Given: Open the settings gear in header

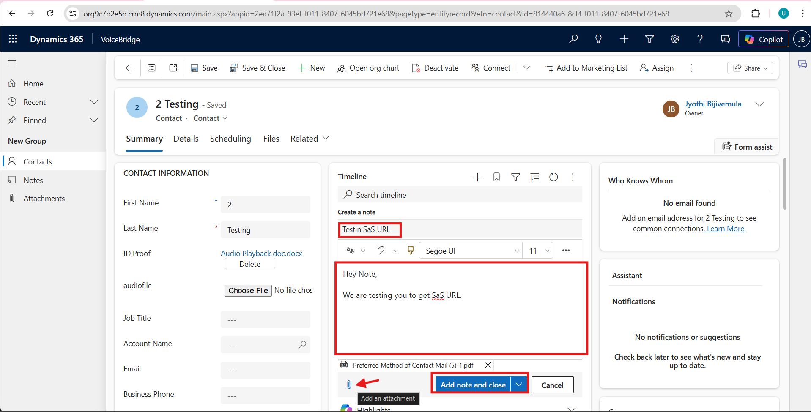Looking at the screenshot, I should click(x=674, y=39).
